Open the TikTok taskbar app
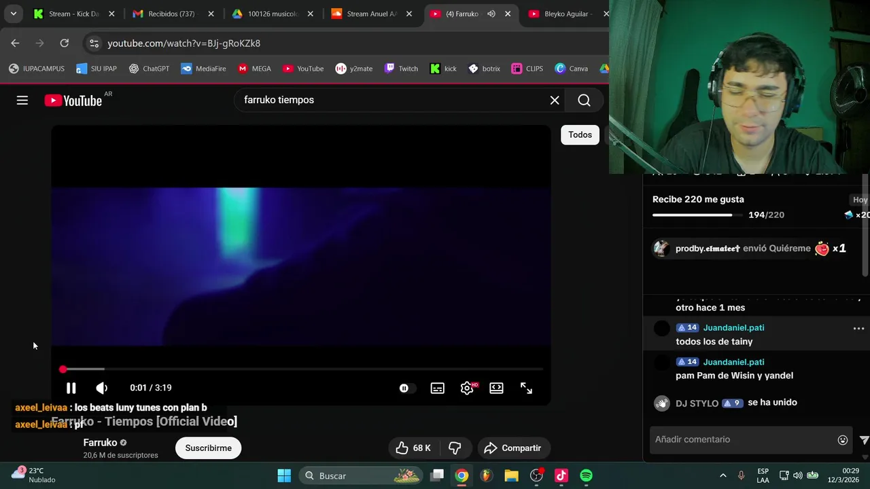870x489 pixels. (x=561, y=475)
